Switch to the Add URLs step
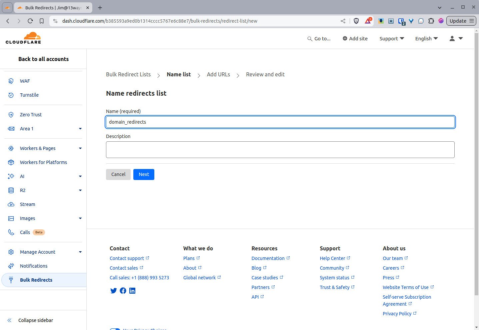479x330 pixels. [218, 74]
